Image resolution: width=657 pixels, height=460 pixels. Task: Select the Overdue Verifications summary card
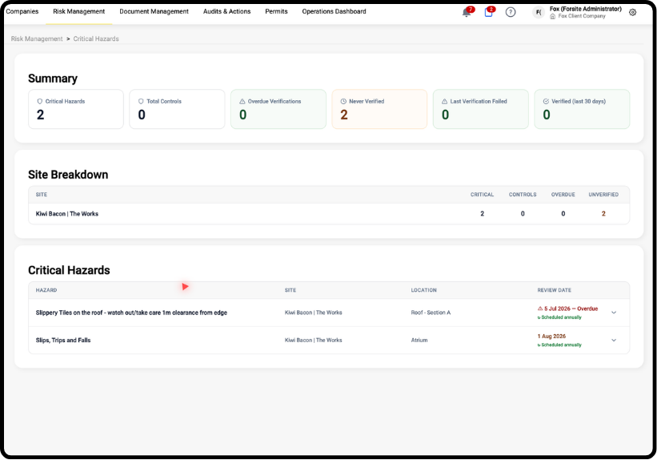click(x=278, y=109)
